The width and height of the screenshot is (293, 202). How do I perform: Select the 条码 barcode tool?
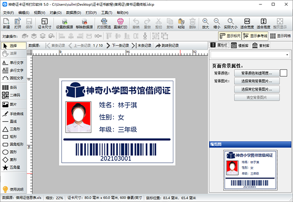point(13,88)
